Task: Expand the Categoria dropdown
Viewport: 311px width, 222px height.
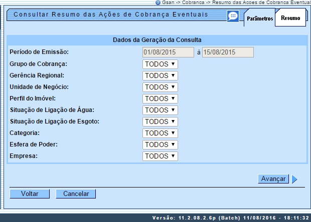Action: [x=160, y=133]
